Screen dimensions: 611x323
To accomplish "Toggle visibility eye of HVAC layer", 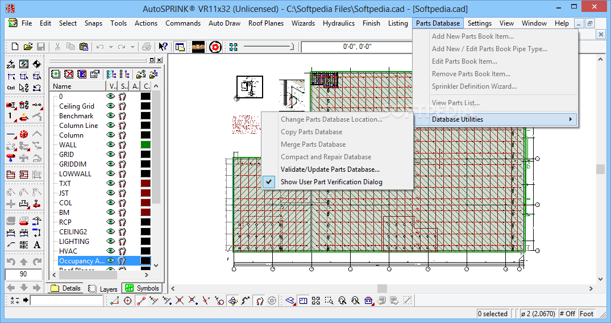I will [x=111, y=251].
